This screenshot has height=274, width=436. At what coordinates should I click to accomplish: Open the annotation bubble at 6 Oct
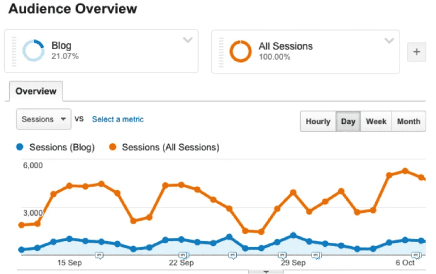point(416,255)
